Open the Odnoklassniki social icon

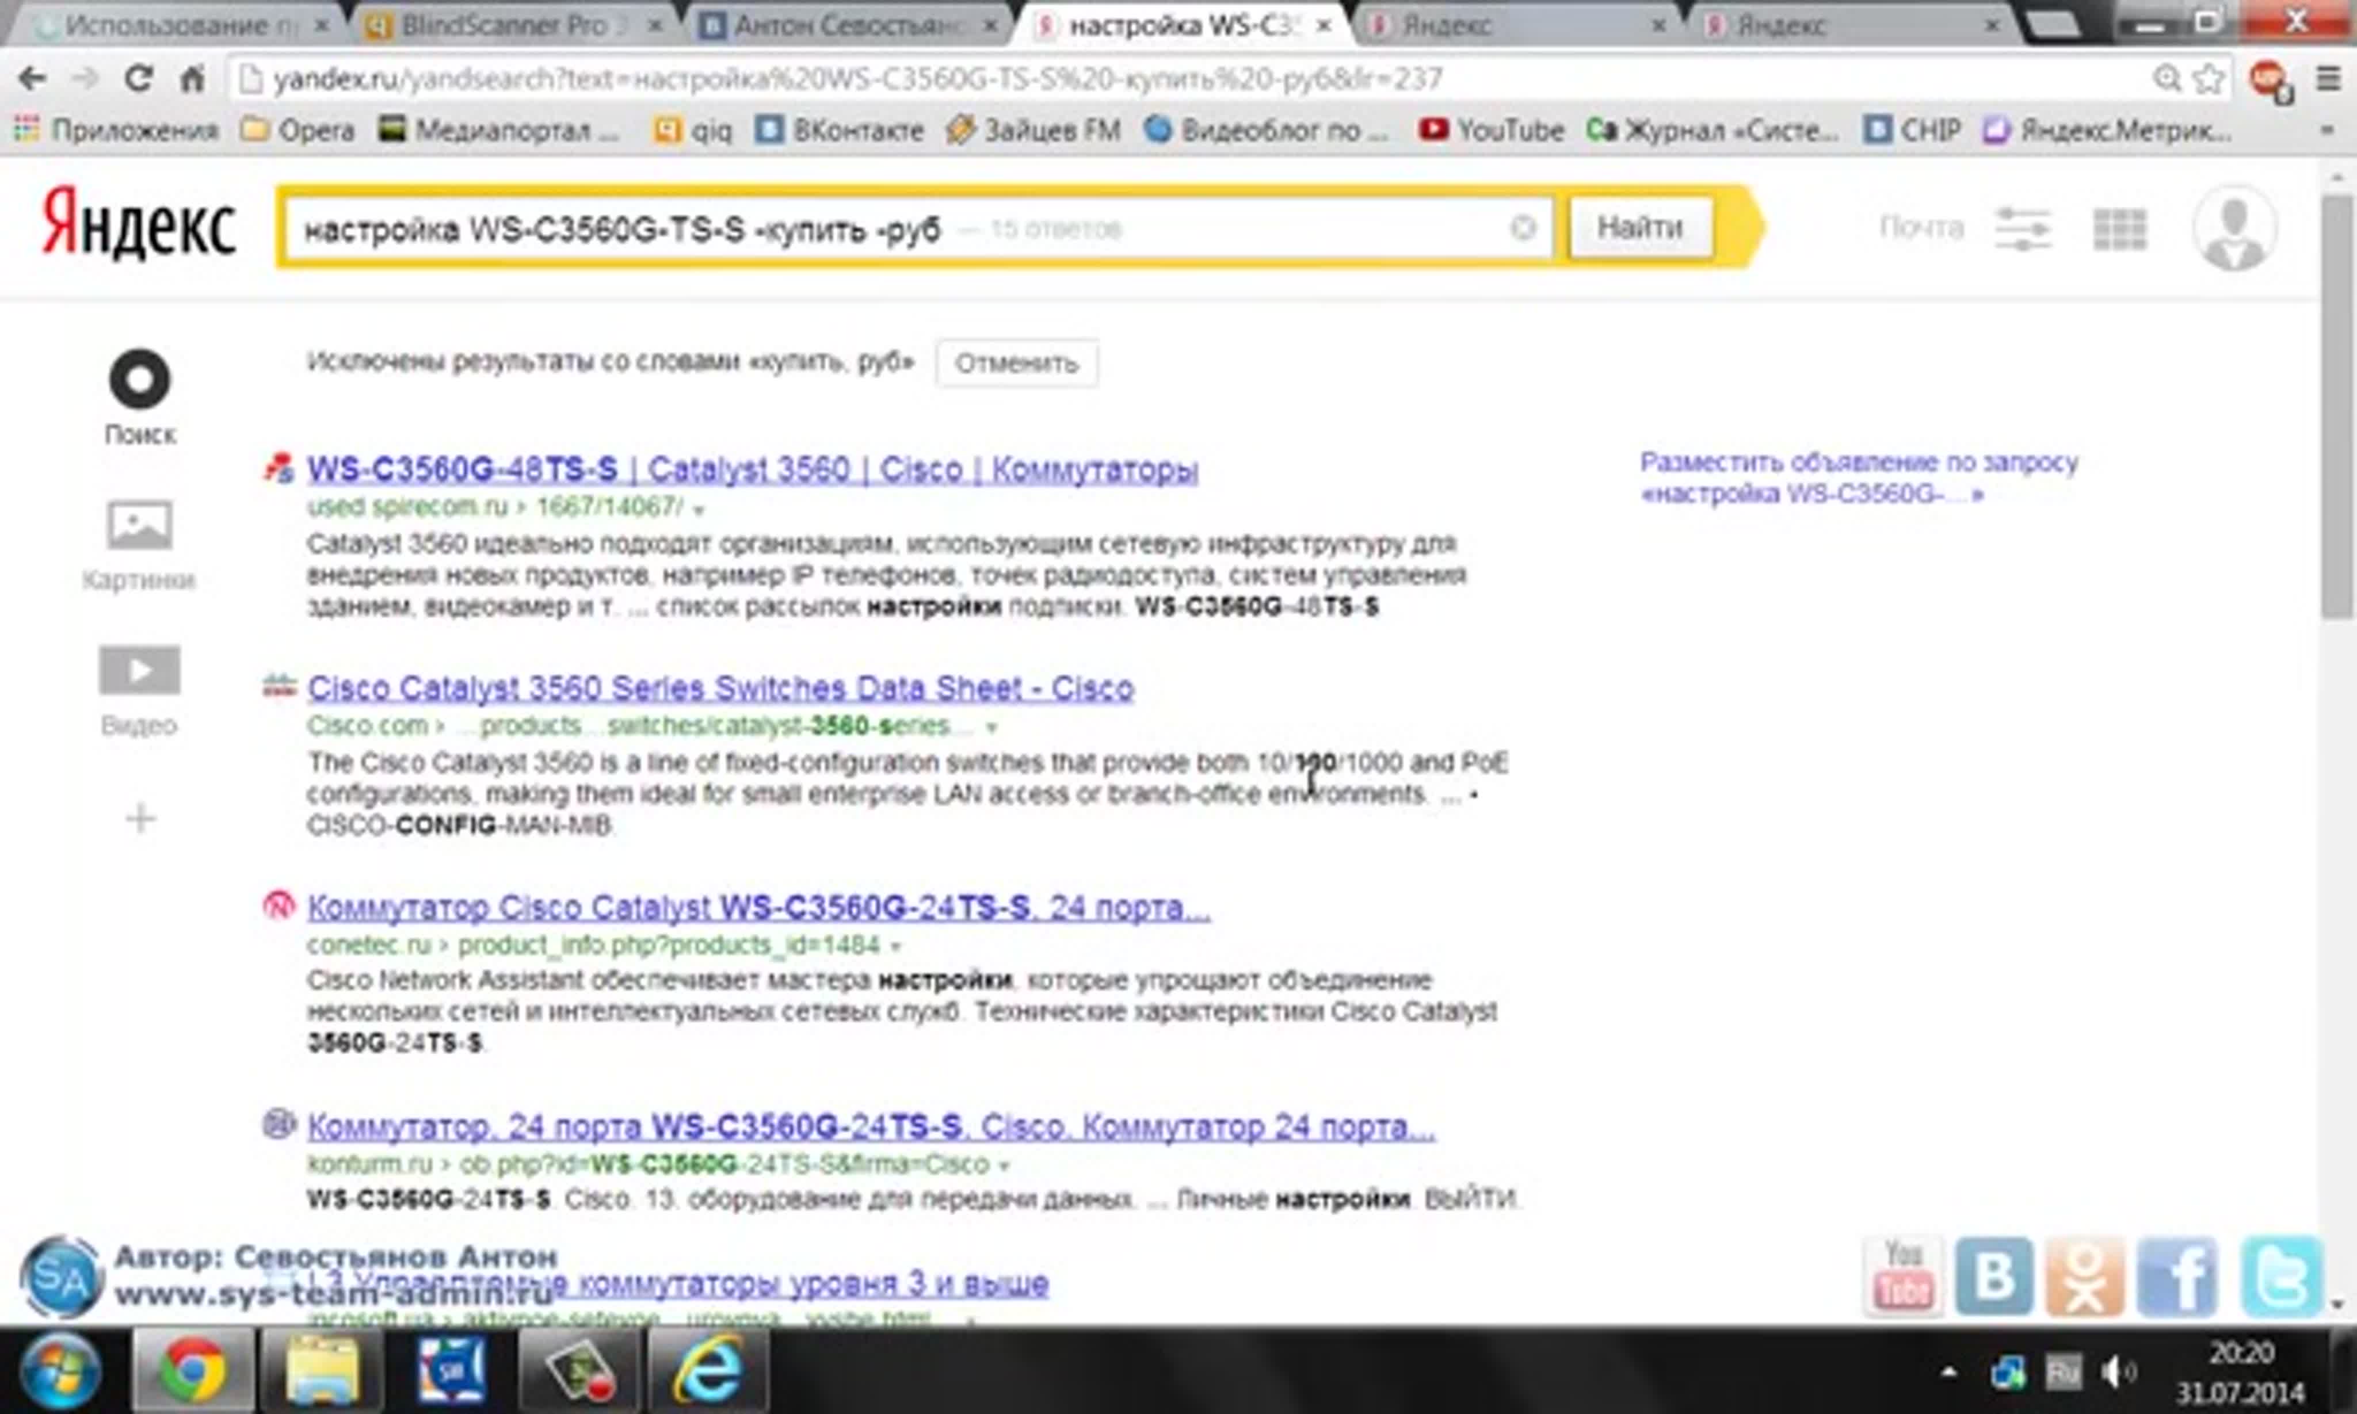tap(2084, 1277)
